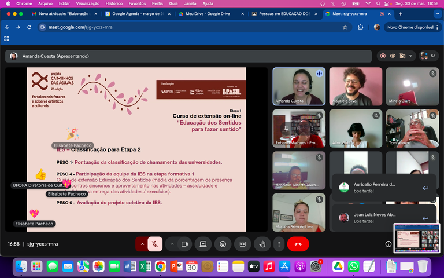Reply to Auricelio Ferreira's chat message

coord(425,188)
